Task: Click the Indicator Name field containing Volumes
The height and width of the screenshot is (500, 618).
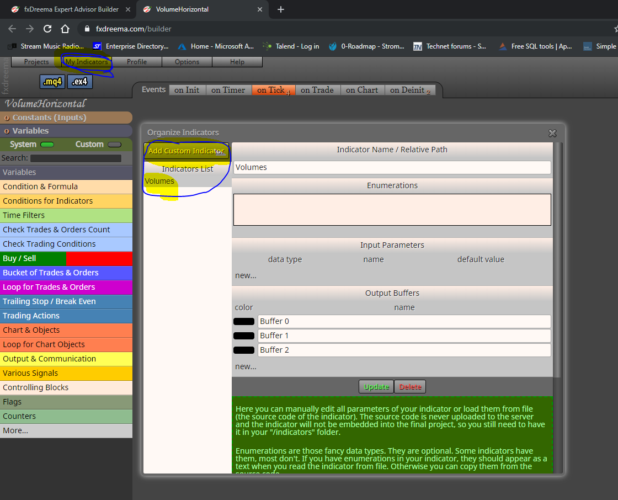Action: click(392, 167)
